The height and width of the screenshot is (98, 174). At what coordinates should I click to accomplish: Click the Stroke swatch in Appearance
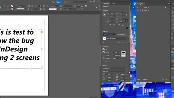point(104,52)
